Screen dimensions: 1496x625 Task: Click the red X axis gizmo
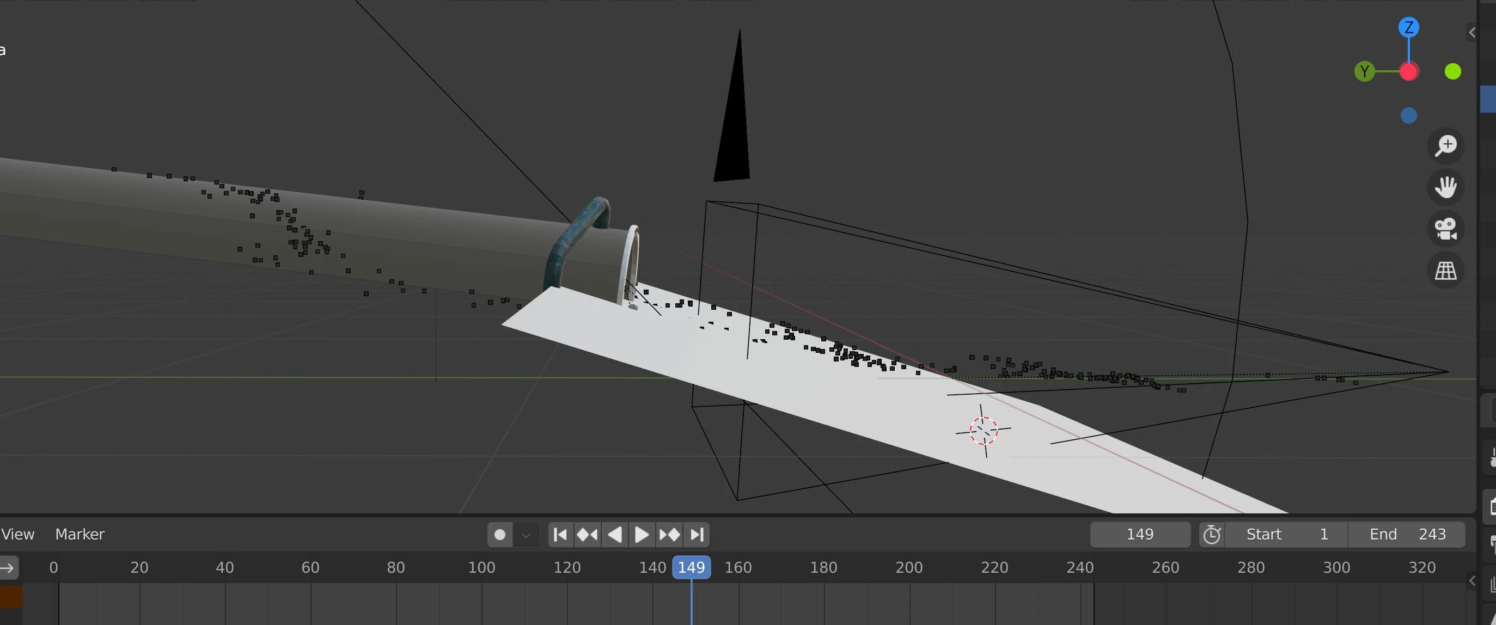pos(1408,72)
